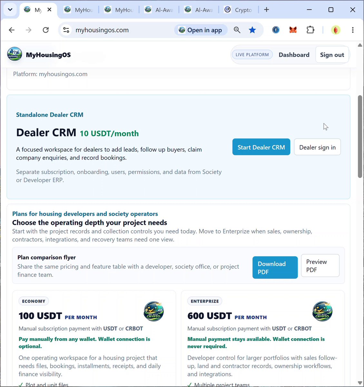Click the Sign out button
Viewport: 364px width, 387px height.
pos(332,55)
